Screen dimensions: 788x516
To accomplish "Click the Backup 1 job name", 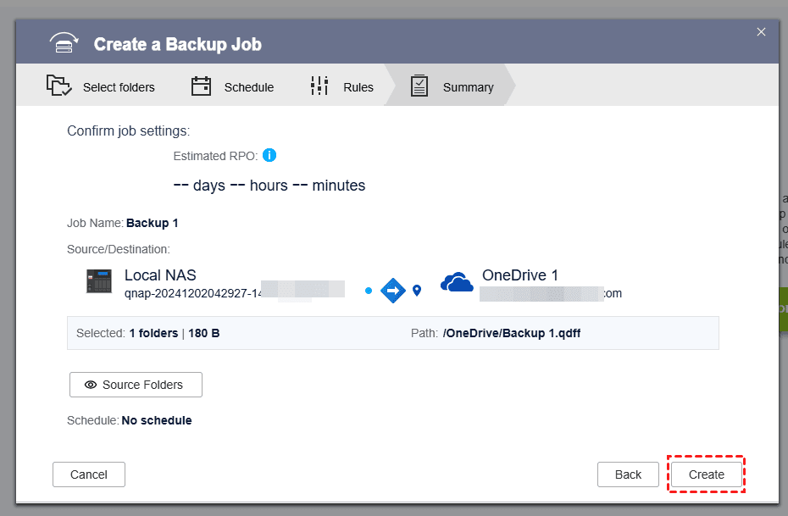I will pos(153,224).
